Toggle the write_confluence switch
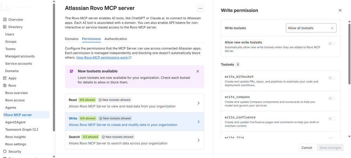351x158 pixels. click(x=332, y=118)
